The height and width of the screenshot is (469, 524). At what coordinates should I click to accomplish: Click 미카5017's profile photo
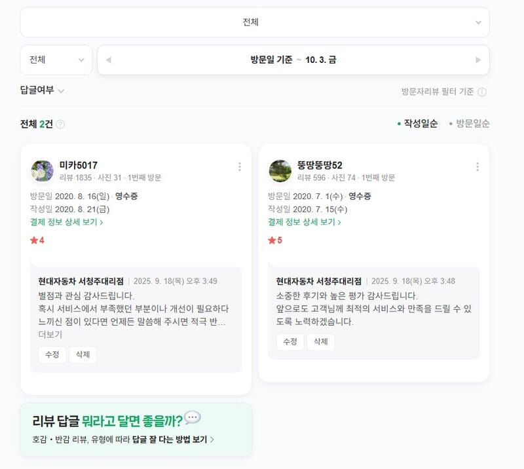point(42,170)
